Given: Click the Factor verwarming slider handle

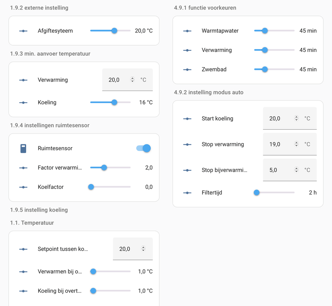Looking at the screenshot, I should point(104,168).
